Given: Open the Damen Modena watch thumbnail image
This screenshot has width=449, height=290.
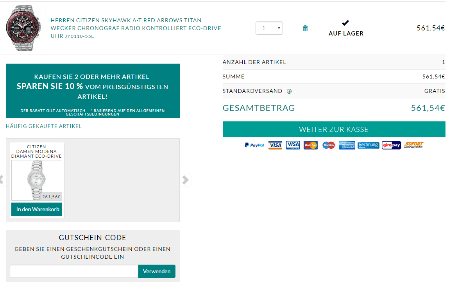Looking at the screenshot, I should pos(37,180).
